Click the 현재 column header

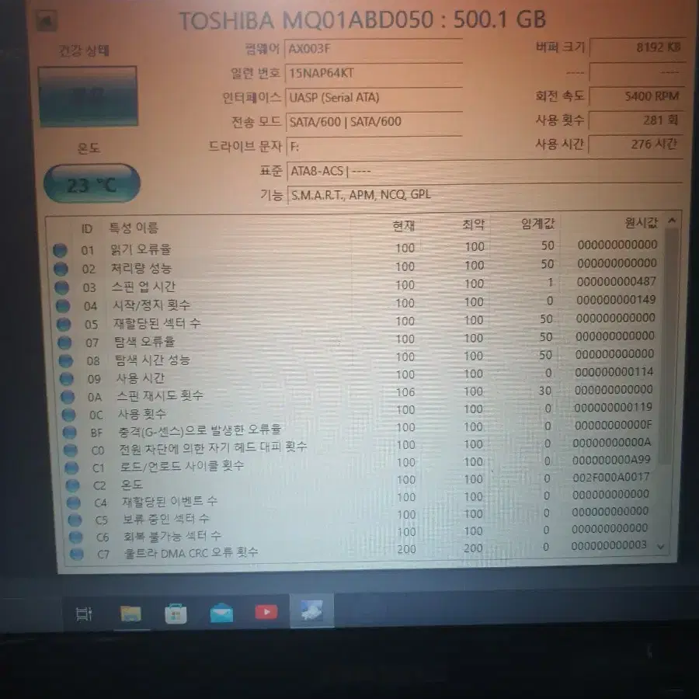coord(403,225)
